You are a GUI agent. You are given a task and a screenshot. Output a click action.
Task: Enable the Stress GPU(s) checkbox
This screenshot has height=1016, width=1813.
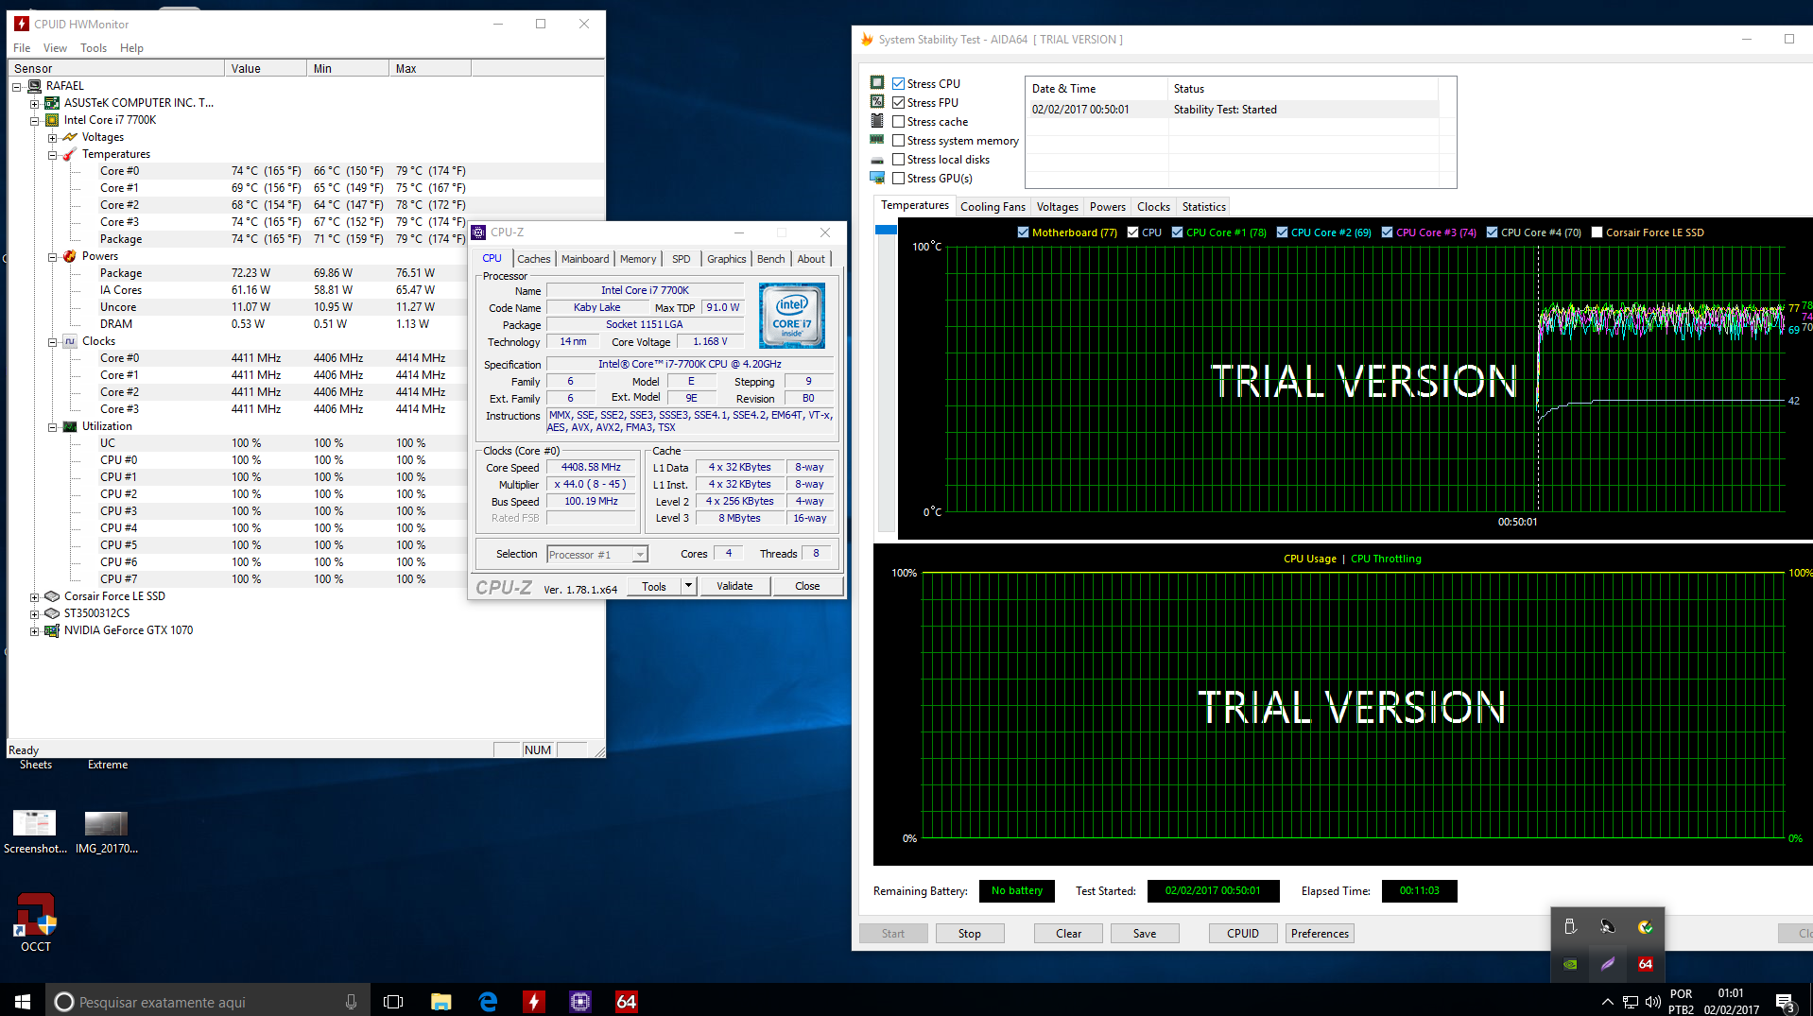point(899,179)
